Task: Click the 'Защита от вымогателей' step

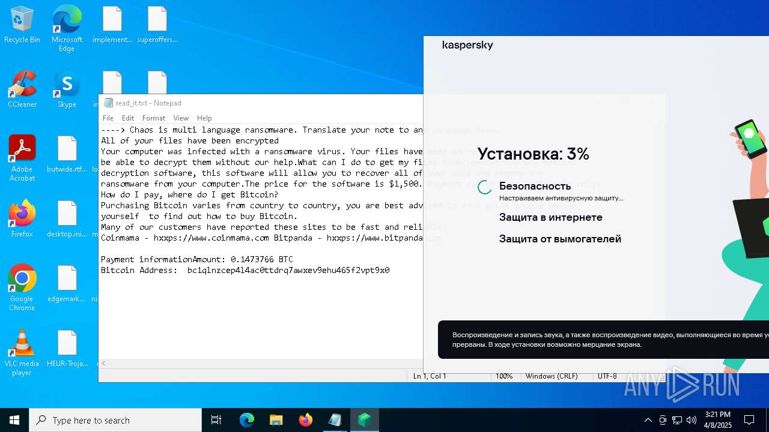Action: point(560,239)
